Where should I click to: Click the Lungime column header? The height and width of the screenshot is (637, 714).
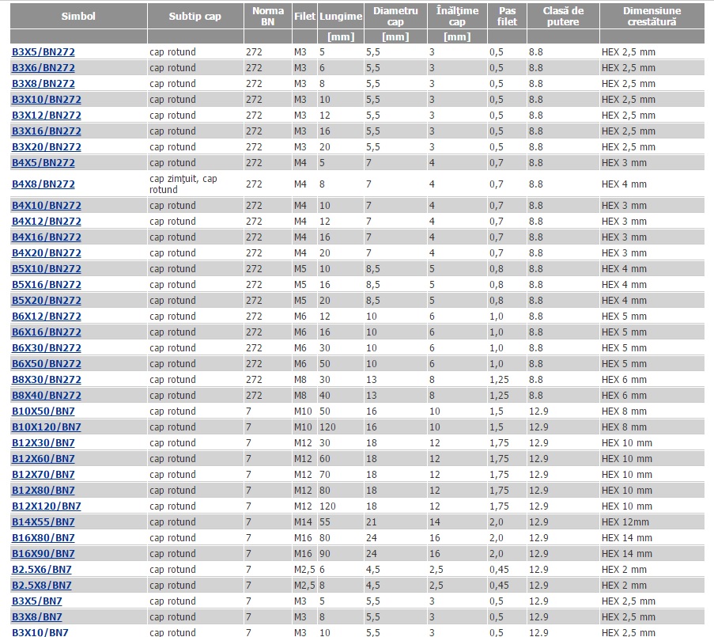coord(341,17)
